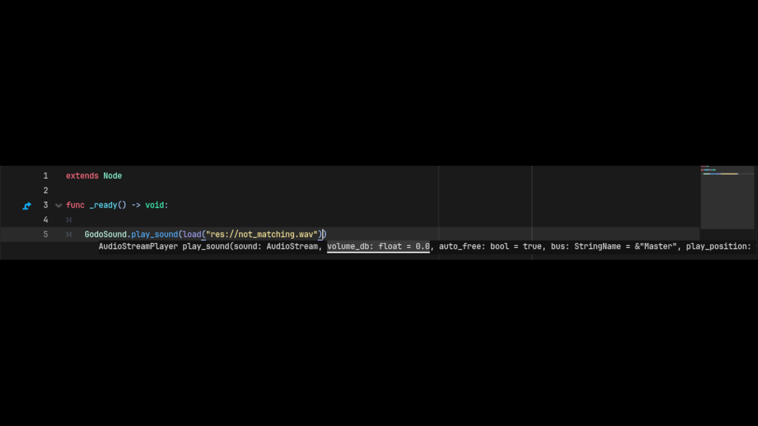Click the override method arrow icon beside line 3
Screen dimensions: 758x426
27,206
